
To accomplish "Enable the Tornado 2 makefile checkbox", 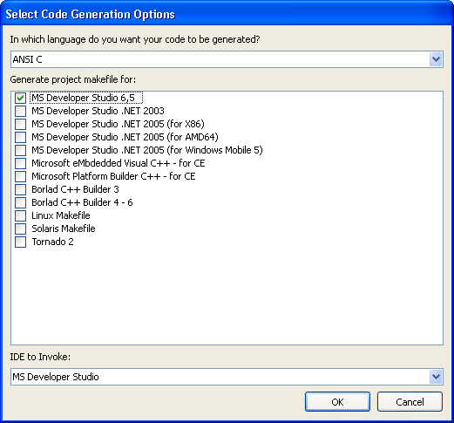I will (20, 242).
